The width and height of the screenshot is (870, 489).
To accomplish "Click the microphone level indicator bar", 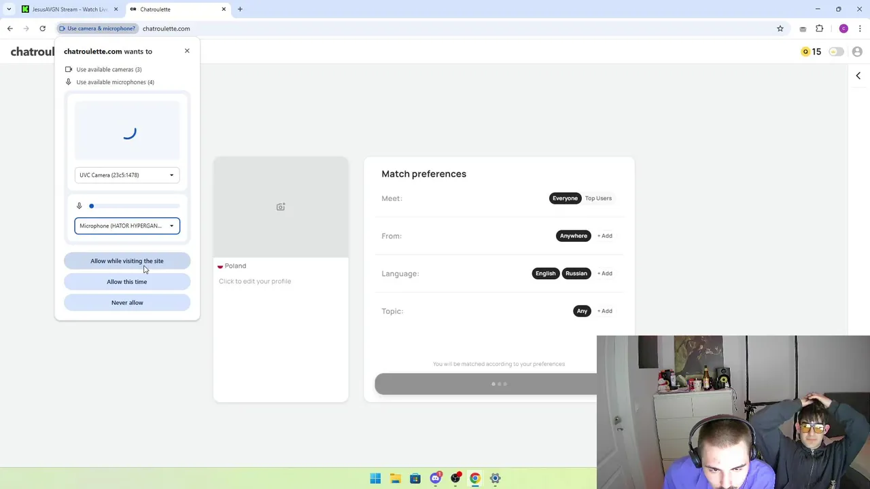I will pyautogui.click(x=134, y=206).
